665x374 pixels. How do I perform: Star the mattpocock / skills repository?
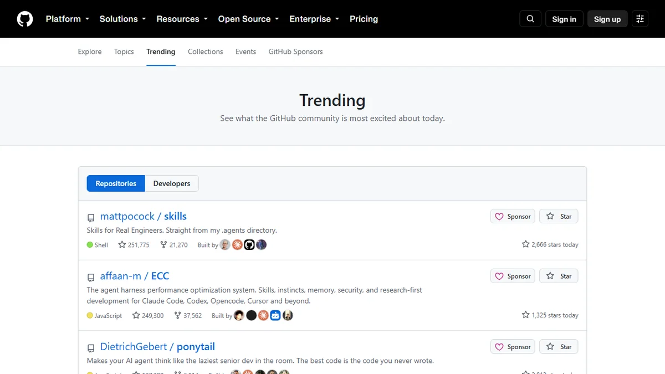tap(559, 216)
